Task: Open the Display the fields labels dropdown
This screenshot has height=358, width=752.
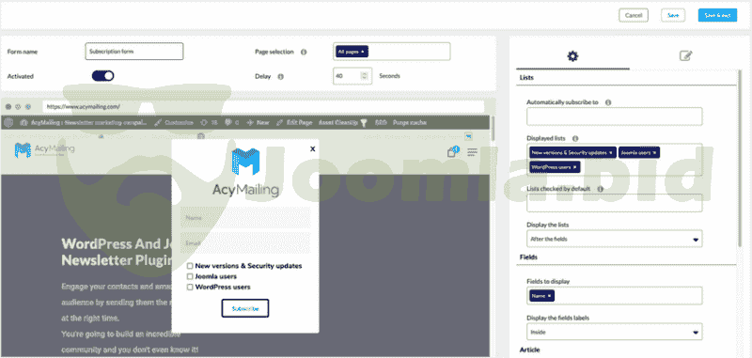Action: tap(615, 332)
